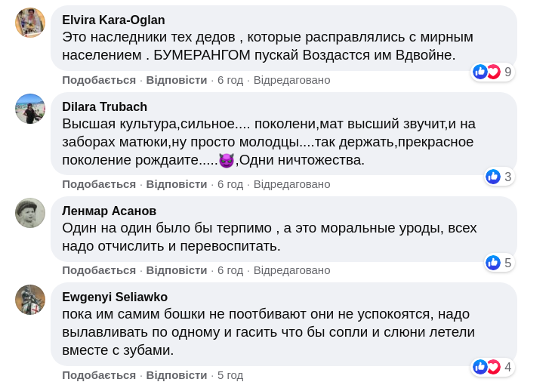Click Ewgenyi Seliawko's avatar image
The height and width of the screenshot is (385, 552).
30,300
